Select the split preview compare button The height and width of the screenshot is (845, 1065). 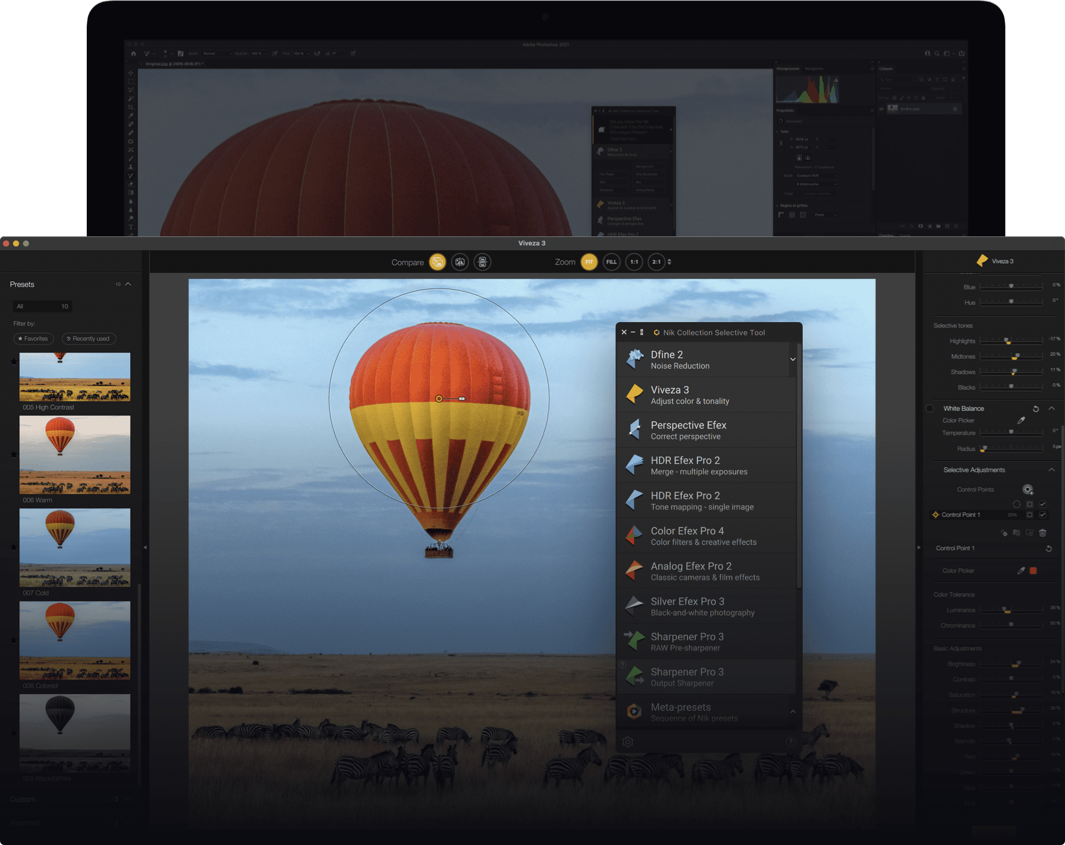(x=460, y=262)
